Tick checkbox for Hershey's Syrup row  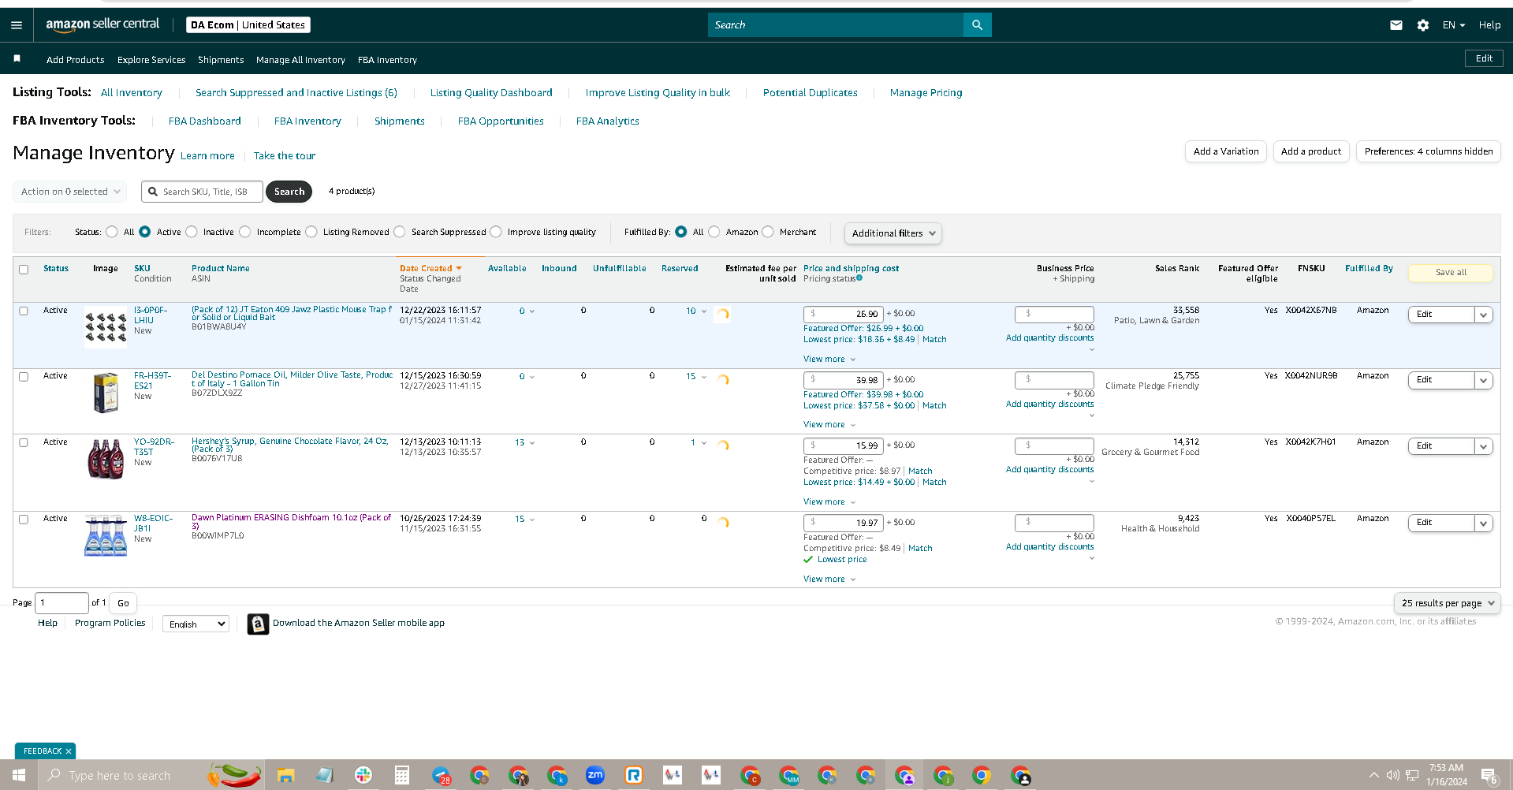(x=24, y=442)
